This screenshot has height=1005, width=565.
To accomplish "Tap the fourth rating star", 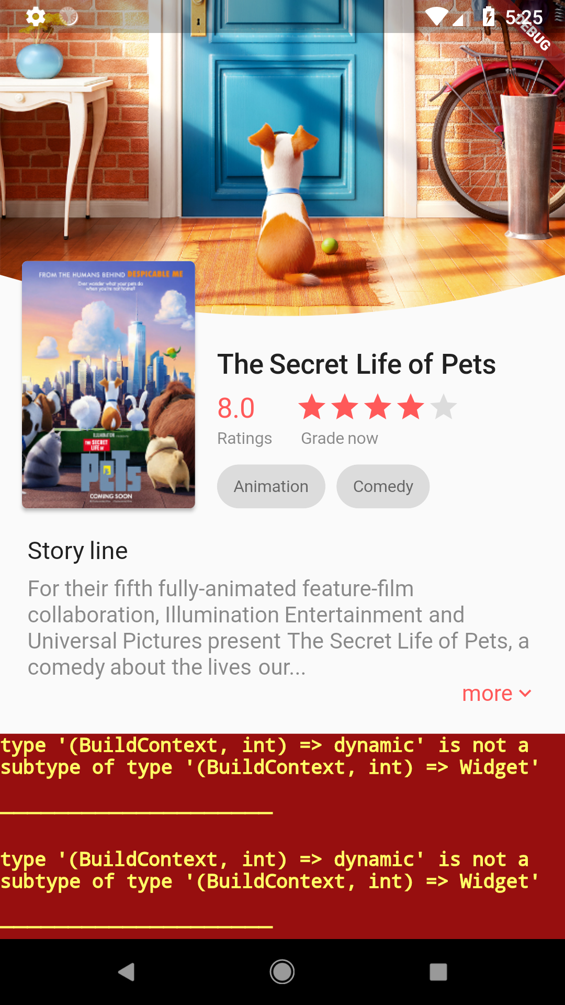I will click(x=411, y=407).
